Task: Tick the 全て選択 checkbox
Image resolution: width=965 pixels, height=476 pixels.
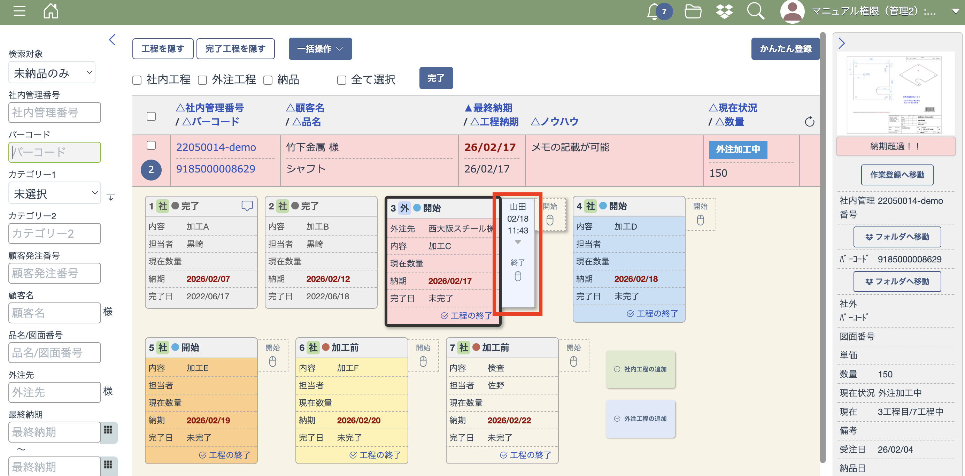Action: [x=342, y=80]
